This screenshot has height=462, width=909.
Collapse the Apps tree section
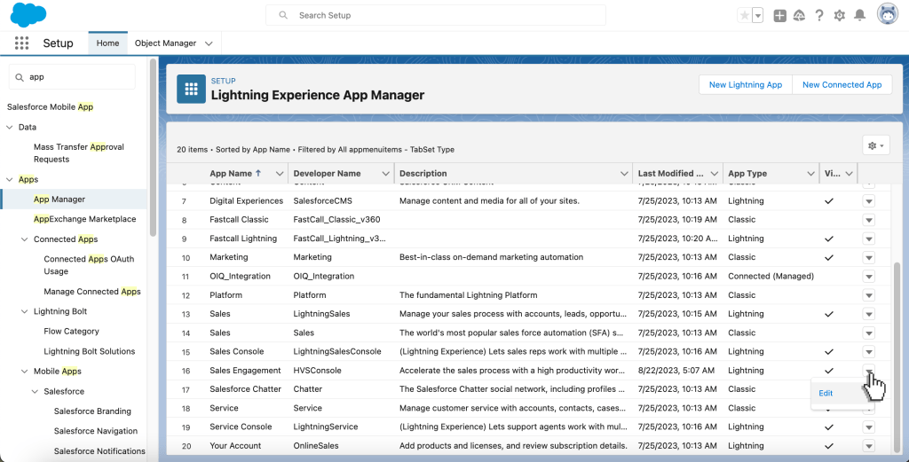pyautogui.click(x=9, y=179)
